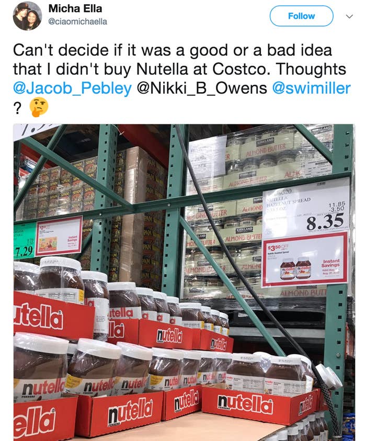Open the @Jacob_Pebley mention

(x=72, y=88)
